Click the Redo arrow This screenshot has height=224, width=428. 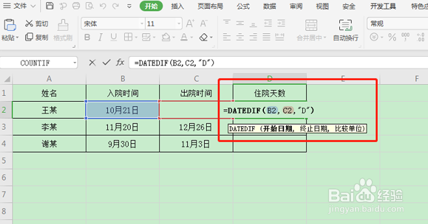coord(116,6)
